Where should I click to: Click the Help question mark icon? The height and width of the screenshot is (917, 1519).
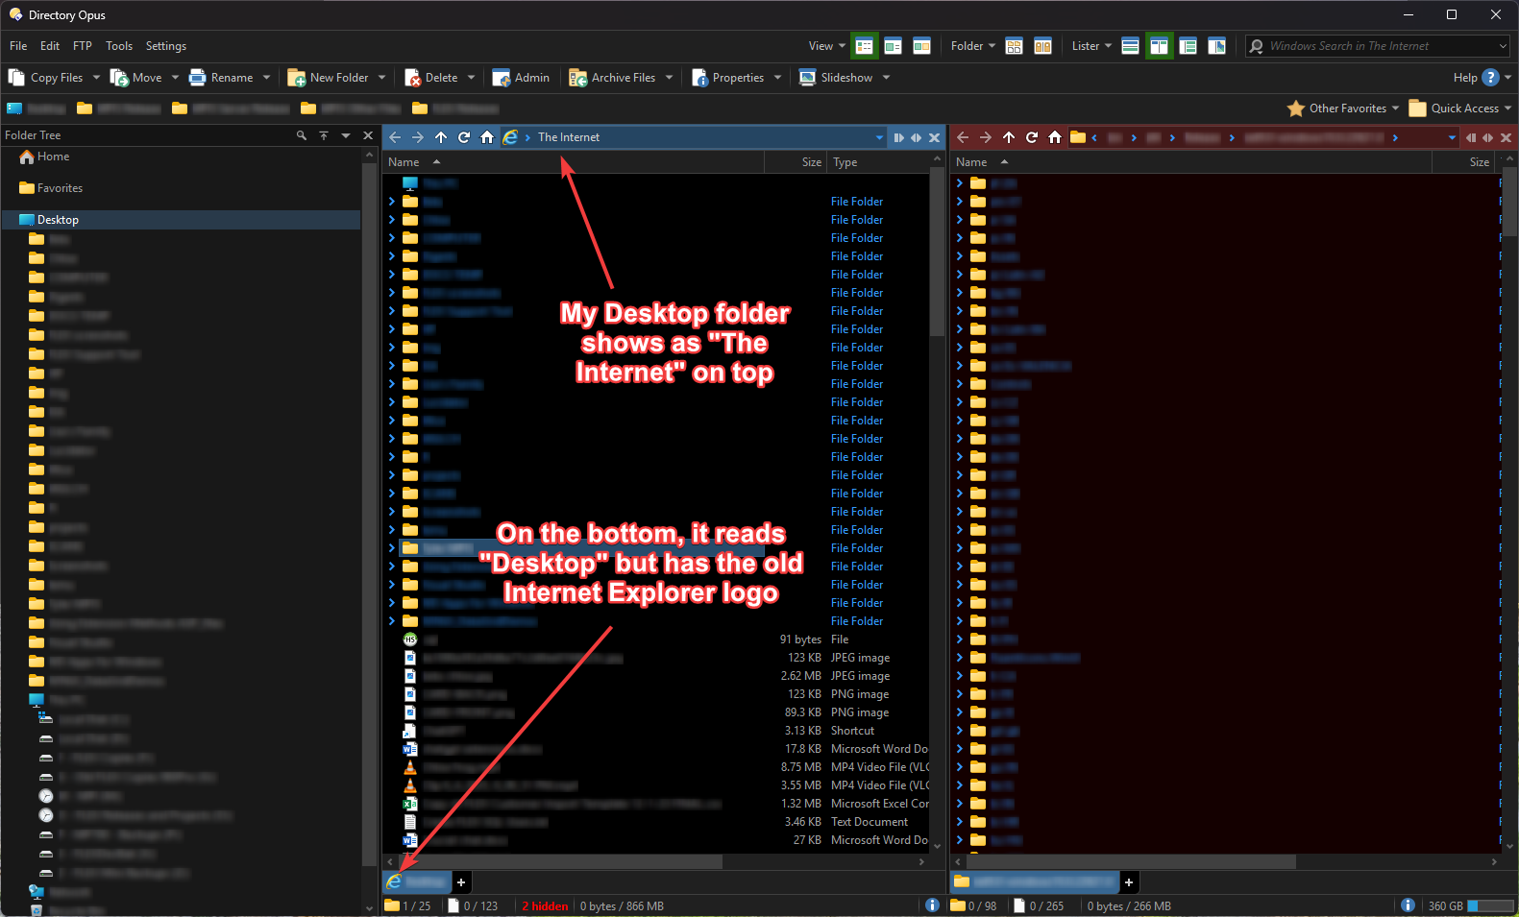(x=1491, y=78)
